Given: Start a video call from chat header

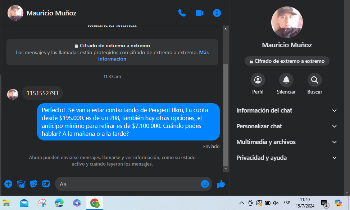Looking at the screenshot, I should (x=200, y=13).
